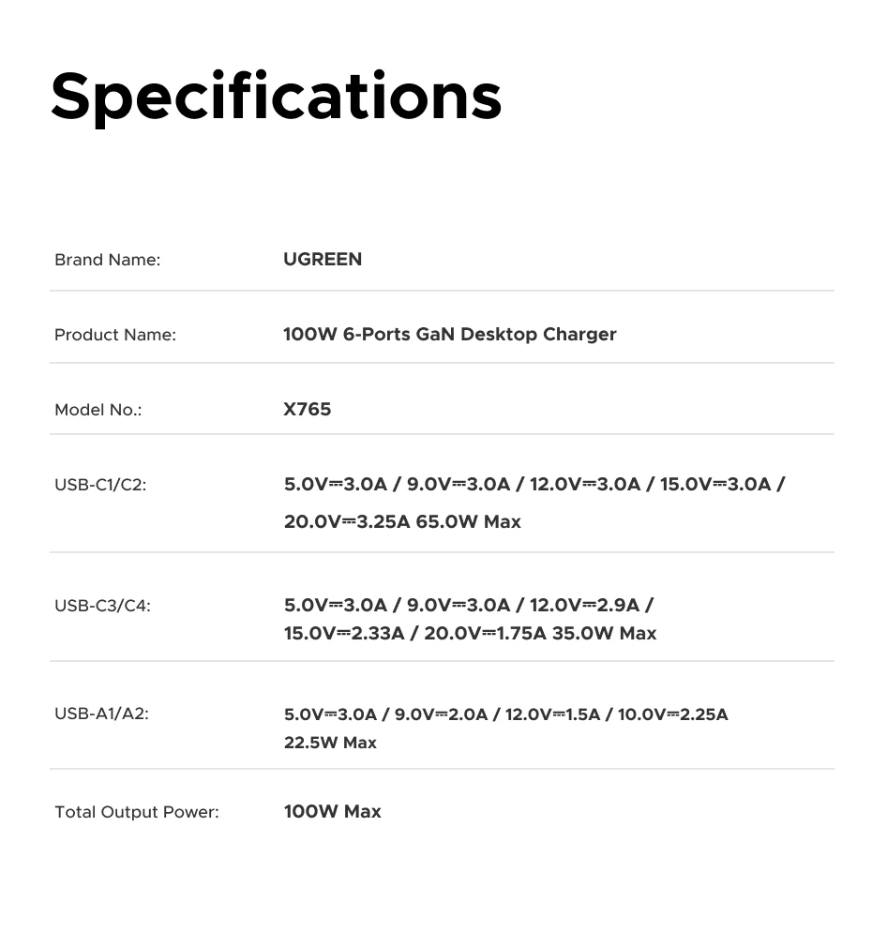The width and height of the screenshot is (872, 932).
Task: Select the 100W 6-Ports GaN Desktop Charger text
Action: [x=450, y=335]
